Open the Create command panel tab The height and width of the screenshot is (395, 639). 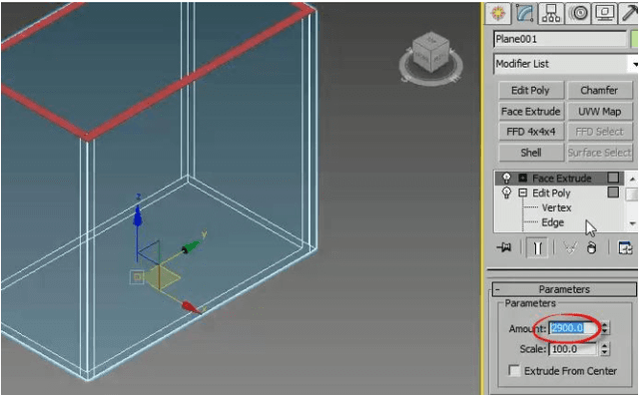498,13
